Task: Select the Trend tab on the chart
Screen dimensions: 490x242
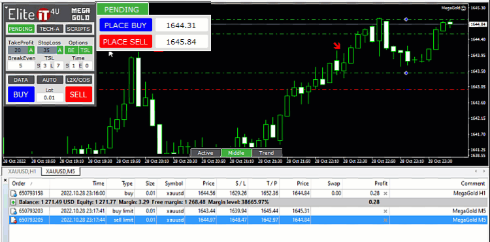Action: click(267, 153)
